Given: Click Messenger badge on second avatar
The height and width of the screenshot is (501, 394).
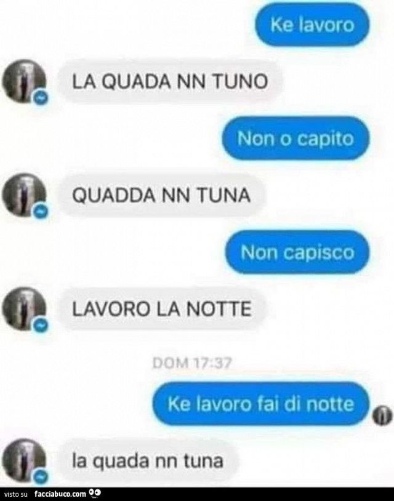Looking at the screenshot, I should (41, 212).
